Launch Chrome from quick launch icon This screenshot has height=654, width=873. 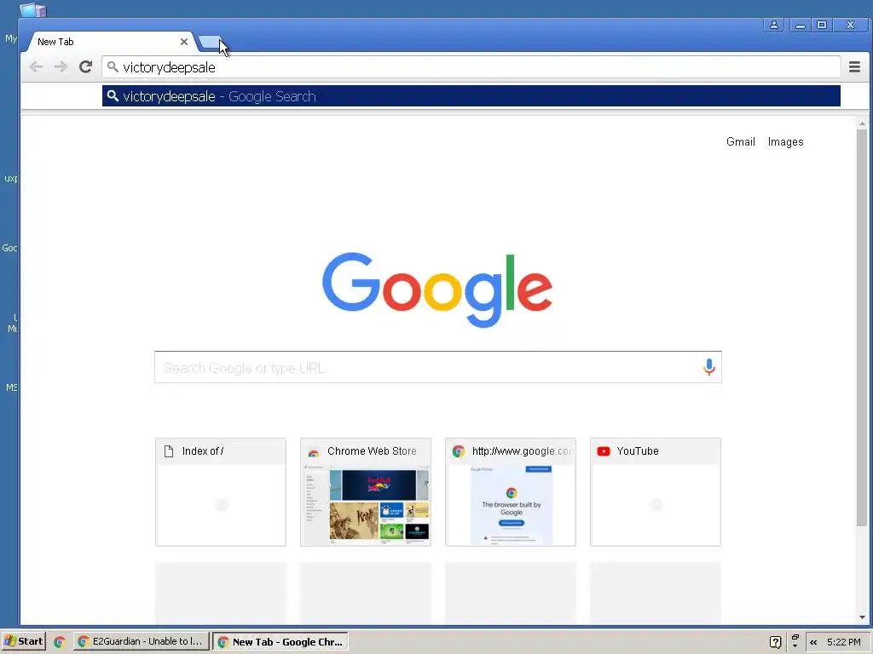[60, 642]
